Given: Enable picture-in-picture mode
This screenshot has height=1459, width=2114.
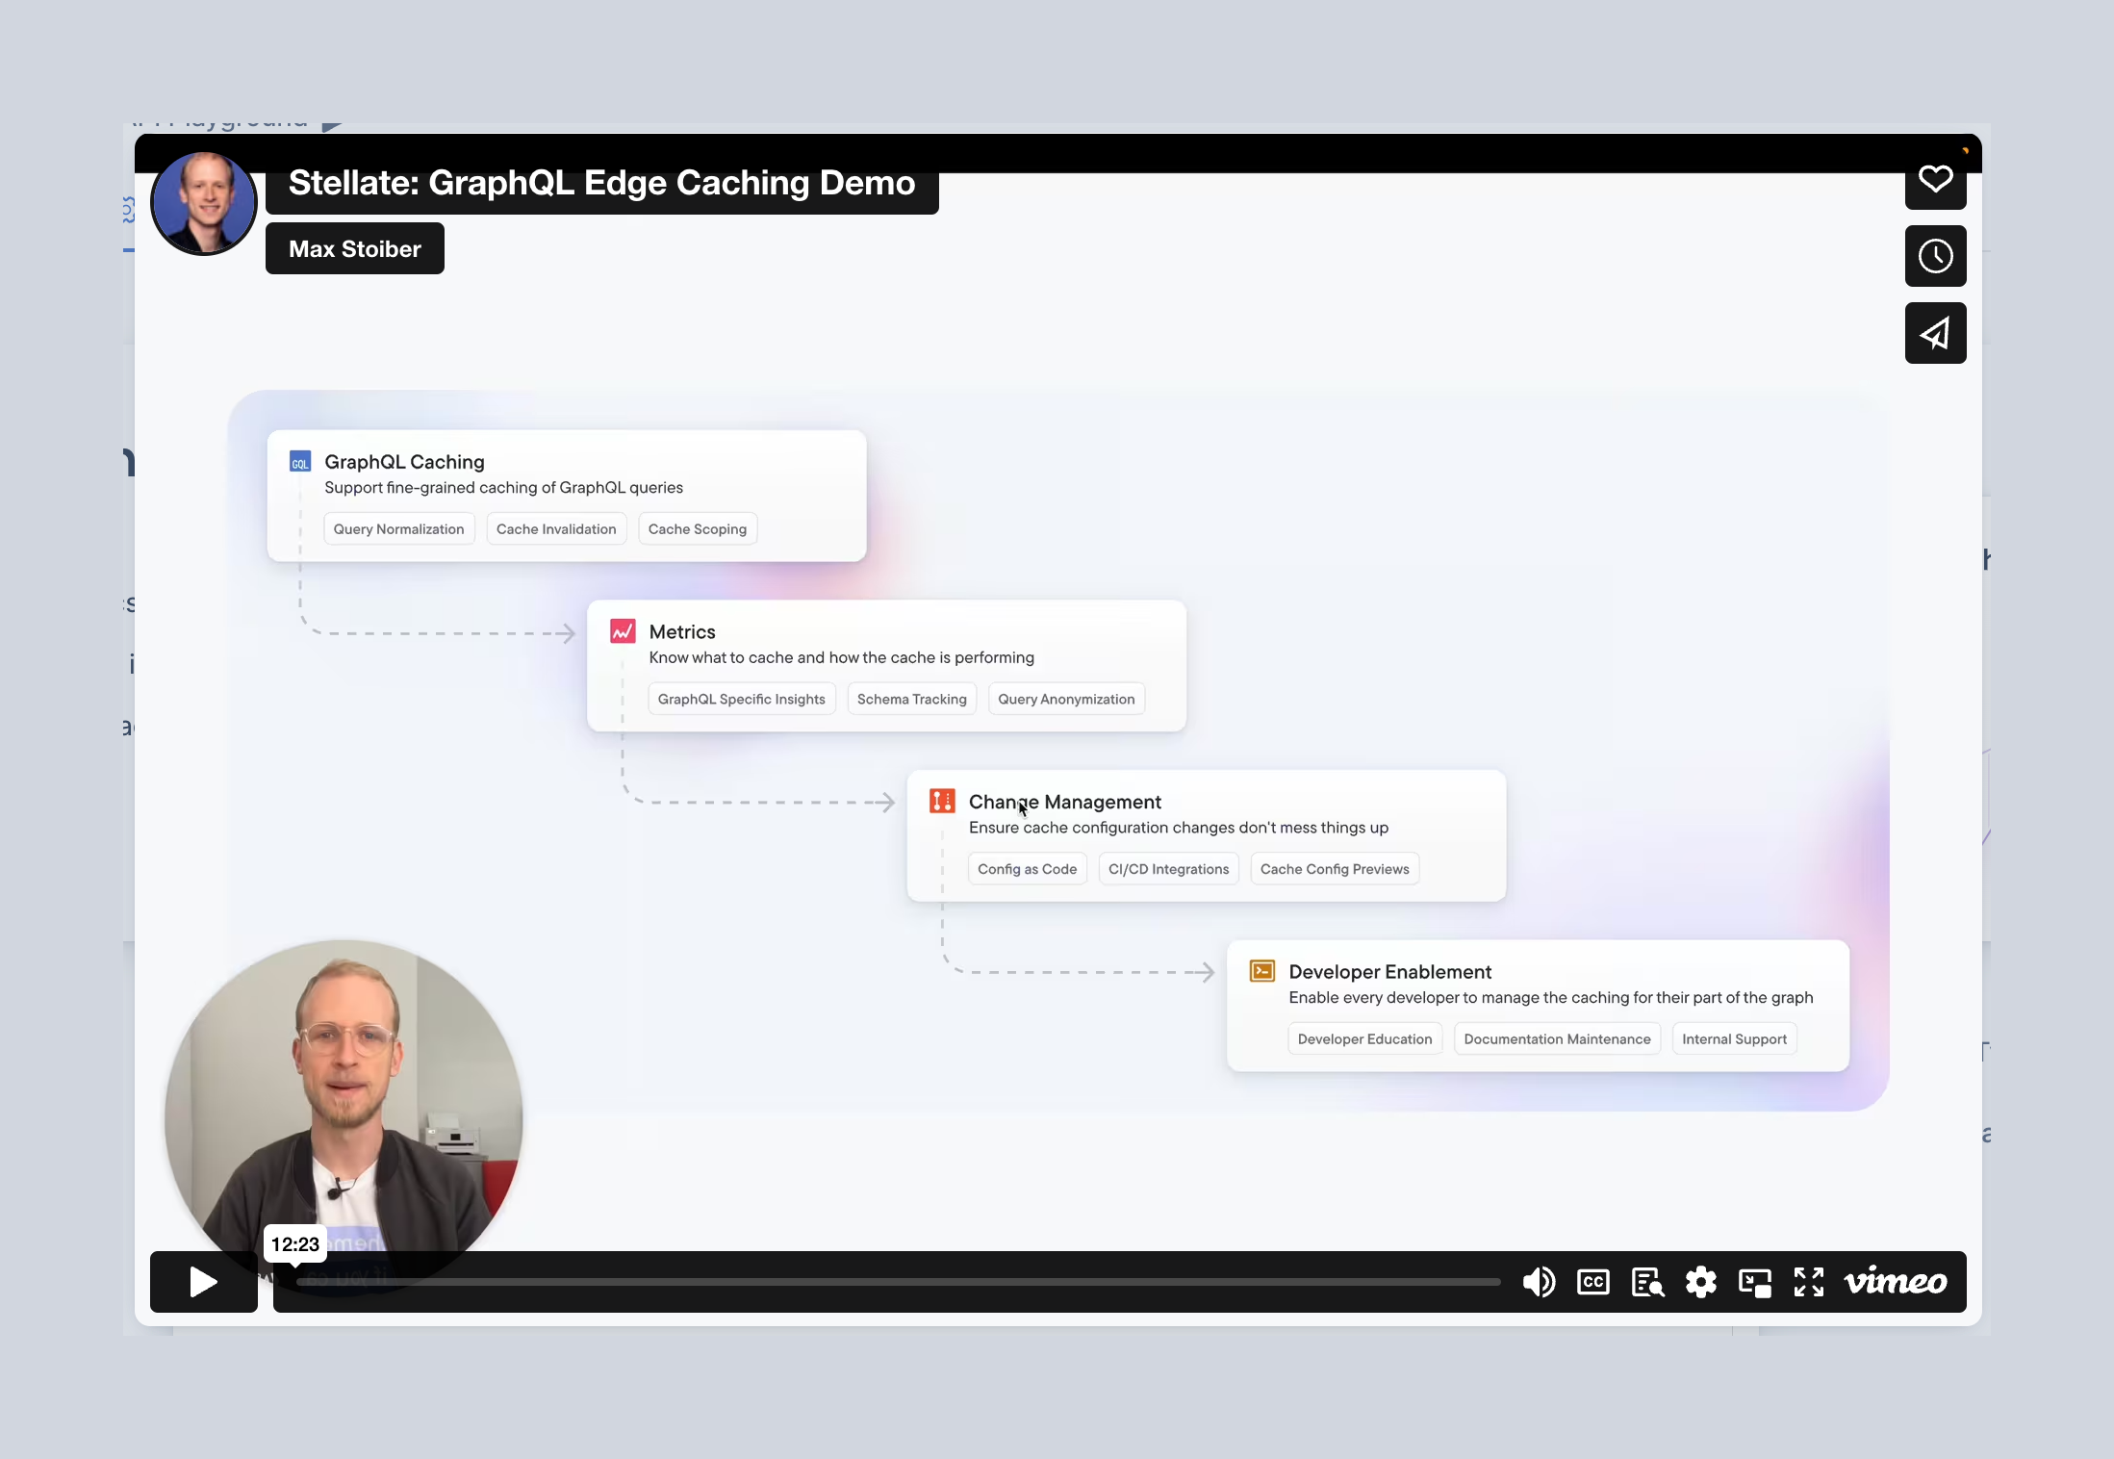Looking at the screenshot, I should tap(1754, 1282).
